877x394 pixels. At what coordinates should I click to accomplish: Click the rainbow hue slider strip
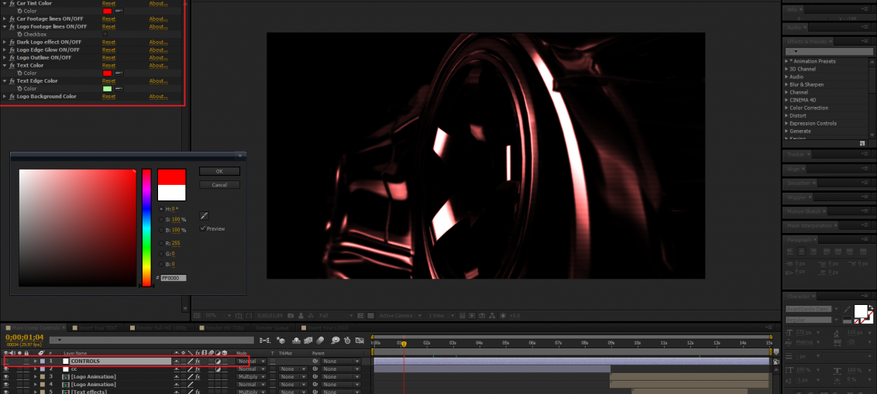point(146,228)
